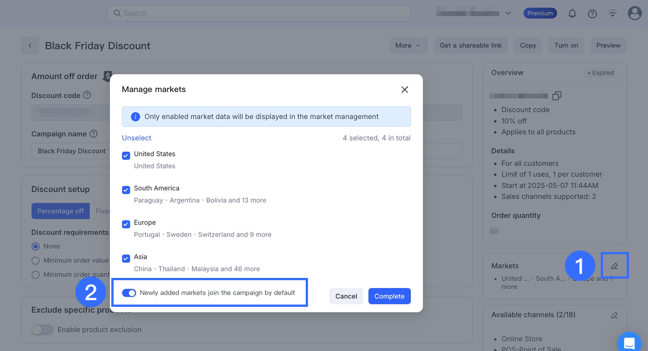Select the Percentage off tab
The height and width of the screenshot is (351, 648).
tap(60, 211)
